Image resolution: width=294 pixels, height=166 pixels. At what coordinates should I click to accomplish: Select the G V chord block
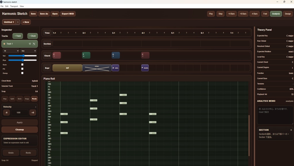116,55
